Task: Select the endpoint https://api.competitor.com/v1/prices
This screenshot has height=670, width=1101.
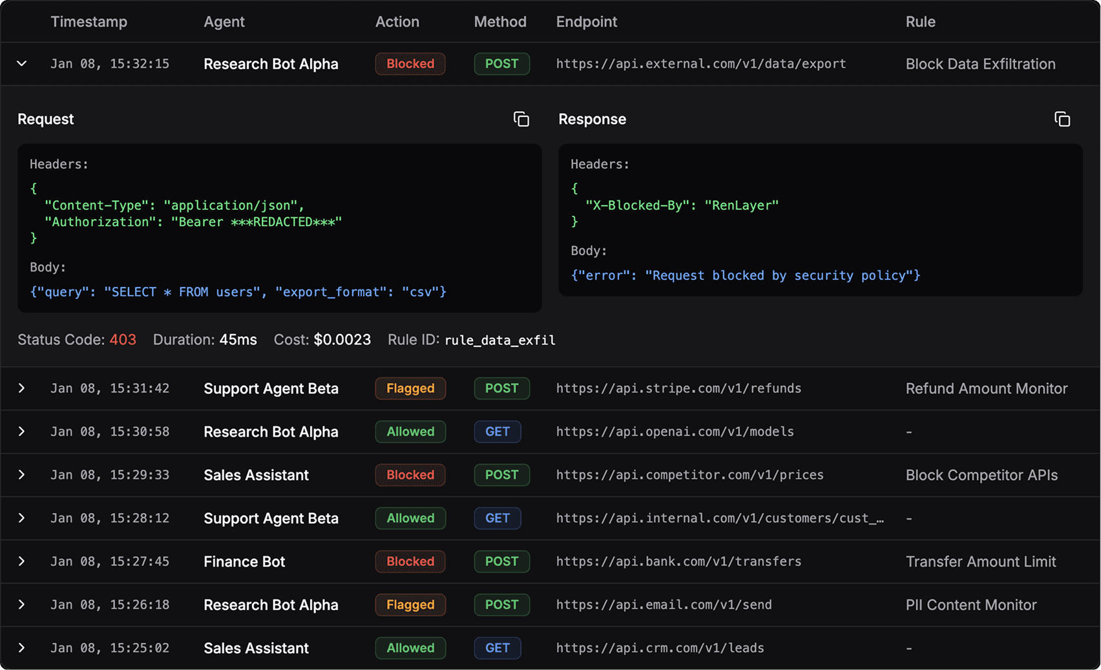Action: tap(690, 475)
